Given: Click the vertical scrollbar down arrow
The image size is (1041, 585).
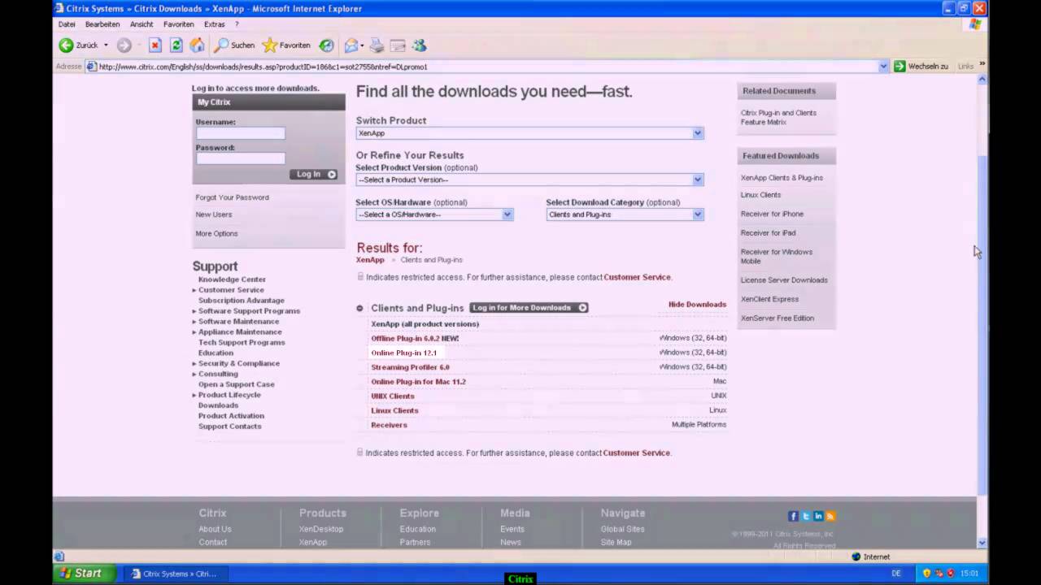Looking at the screenshot, I should click(982, 543).
